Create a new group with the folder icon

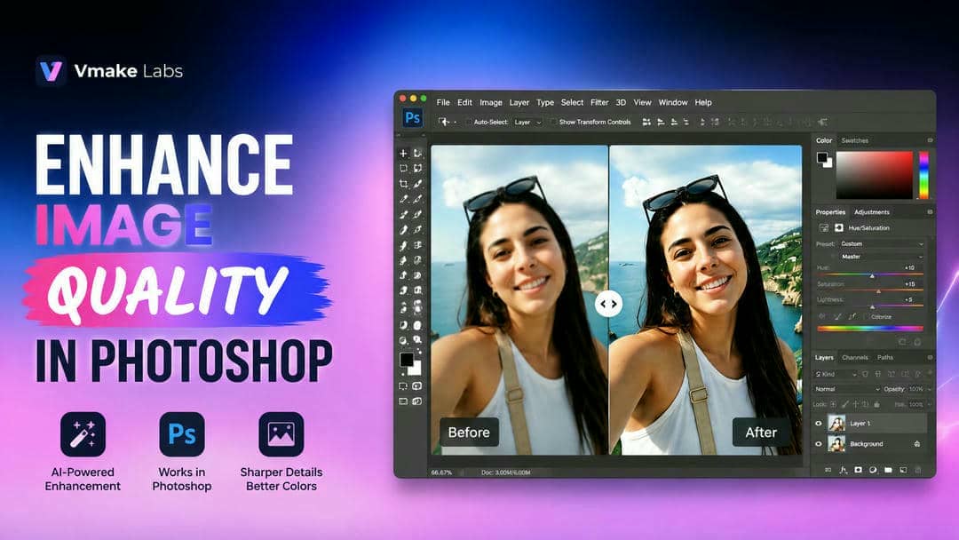tap(888, 470)
